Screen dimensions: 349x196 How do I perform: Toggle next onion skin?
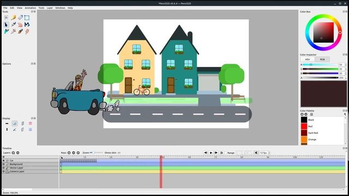pos(22,130)
